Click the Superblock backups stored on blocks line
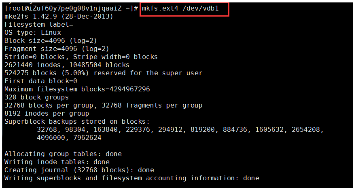 coord(77,121)
